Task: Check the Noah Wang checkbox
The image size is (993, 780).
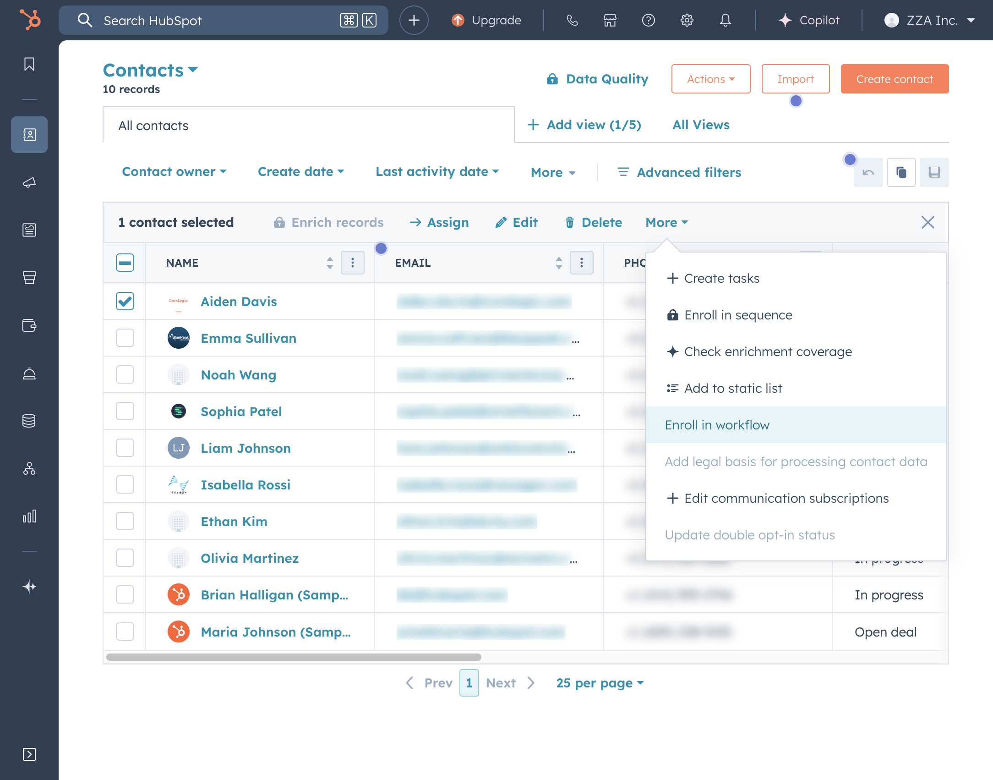Action: (125, 374)
